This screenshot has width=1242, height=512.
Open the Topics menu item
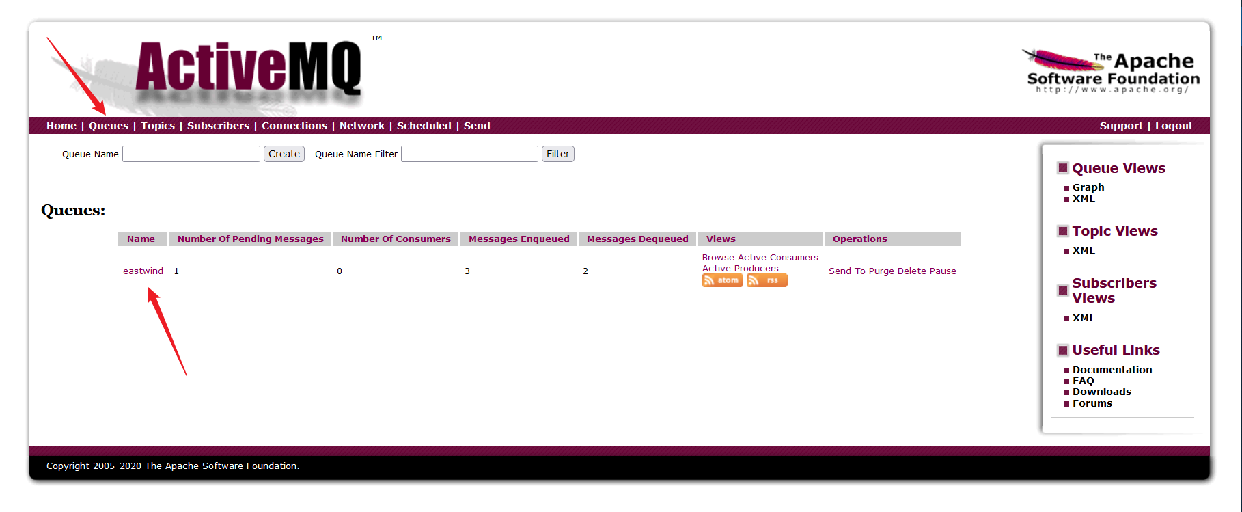(x=158, y=126)
